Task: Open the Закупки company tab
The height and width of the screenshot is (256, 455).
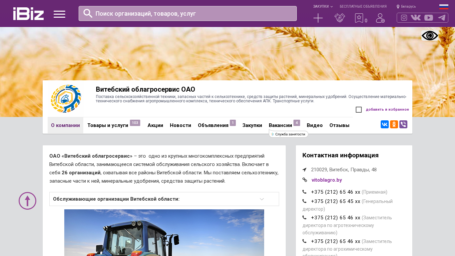Action: (x=252, y=125)
